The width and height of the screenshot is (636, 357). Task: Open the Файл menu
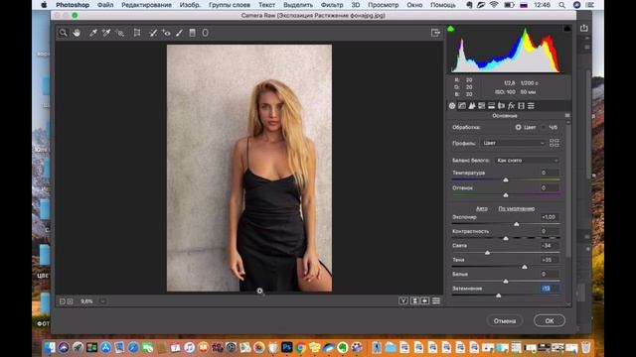[105, 5]
